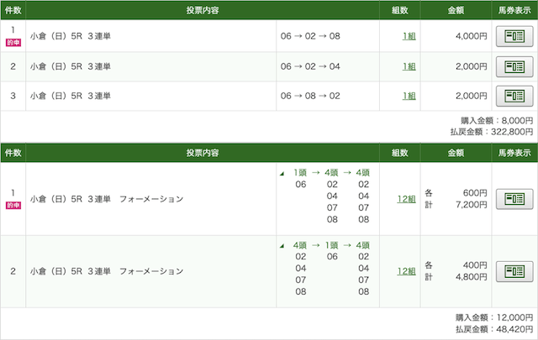
Task: Collapse the 1頭→4頭→4頭 formation triangle
Action: [282, 174]
